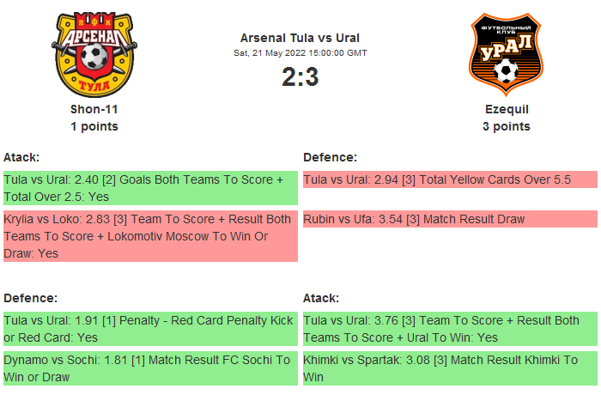The height and width of the screenshot is (395, 601).
Task: Click Shon-11's Atack heading
Action: [x=21, y=157]
